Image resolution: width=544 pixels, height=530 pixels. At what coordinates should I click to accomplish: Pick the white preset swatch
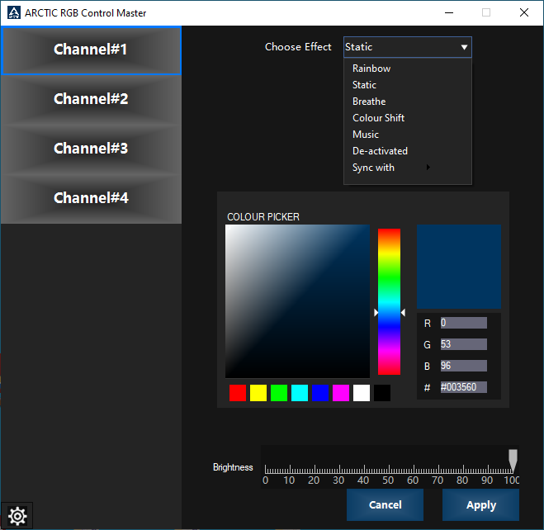pos(362,393)
